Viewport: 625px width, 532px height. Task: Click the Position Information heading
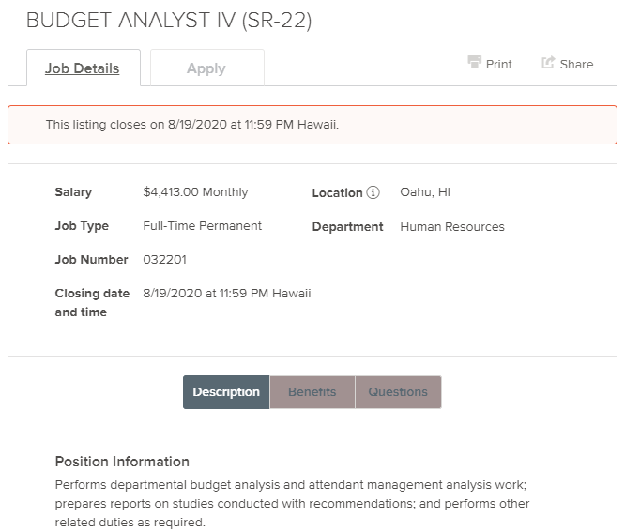point(122,462)
